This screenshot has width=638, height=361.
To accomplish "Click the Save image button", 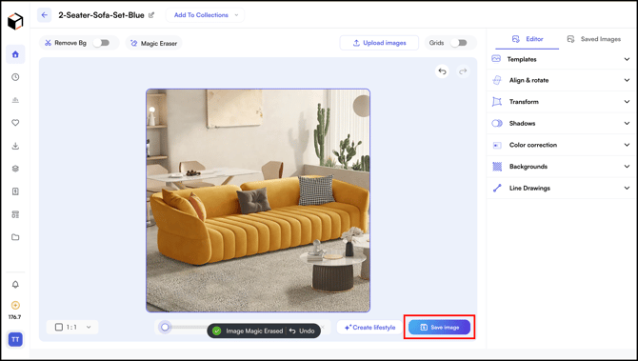I will click(x=439, y=328).
